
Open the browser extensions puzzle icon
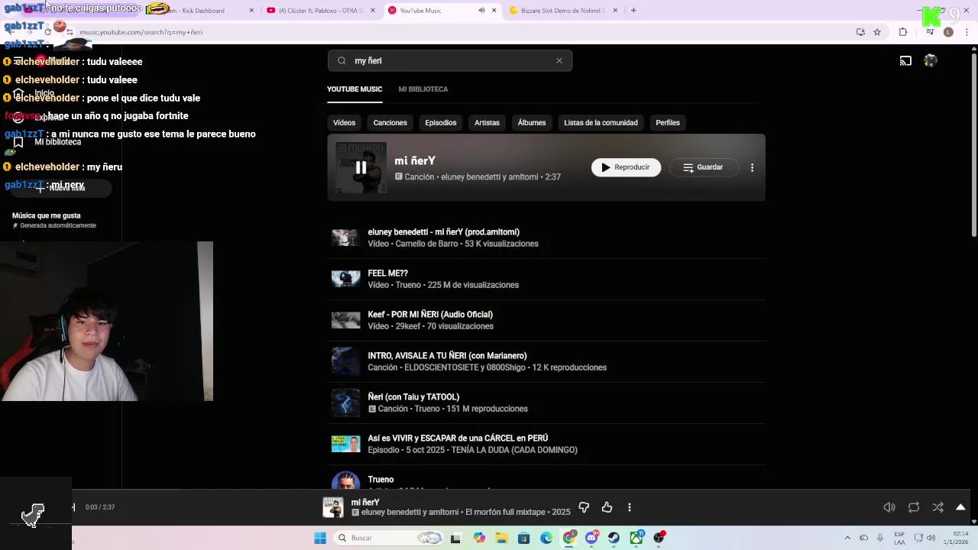pos(903,32)
